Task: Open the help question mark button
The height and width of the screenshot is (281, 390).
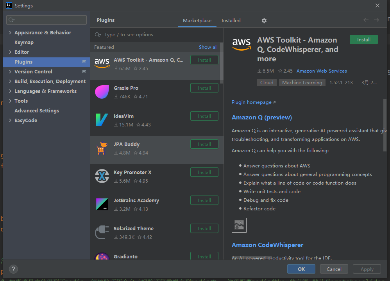Action: [13, 269]
